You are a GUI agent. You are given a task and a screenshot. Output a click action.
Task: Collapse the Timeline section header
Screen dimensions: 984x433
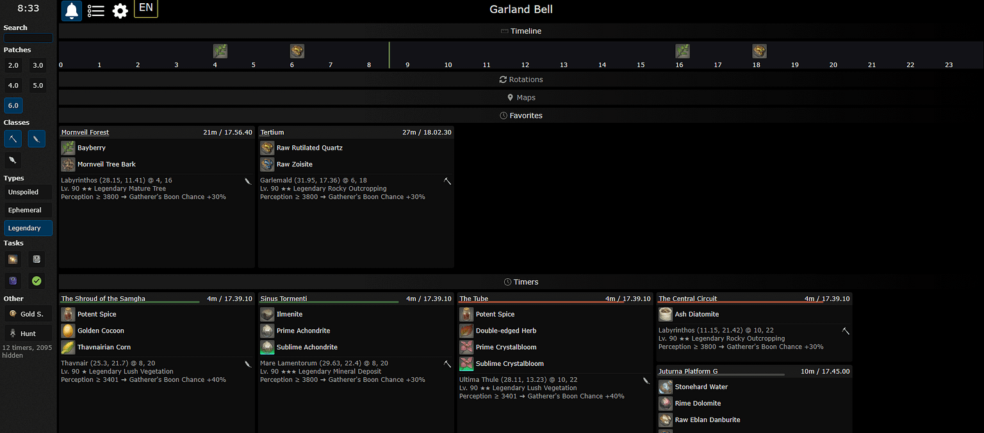(x=521, y=31)
